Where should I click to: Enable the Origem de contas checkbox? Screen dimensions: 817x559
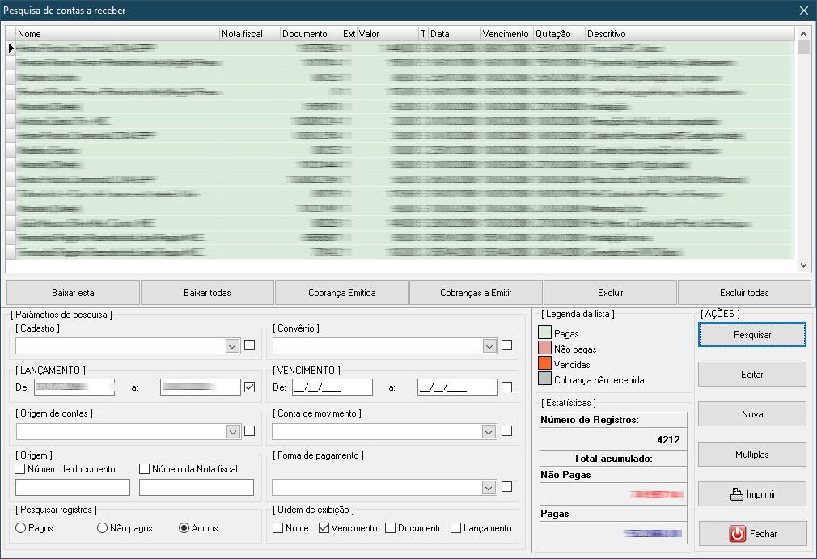[250, 431]
